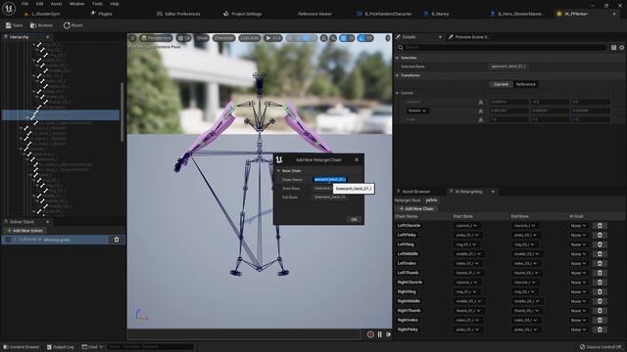Collapse the Transforms section in Details
The image size is (627, 352).
coord(398,75)
